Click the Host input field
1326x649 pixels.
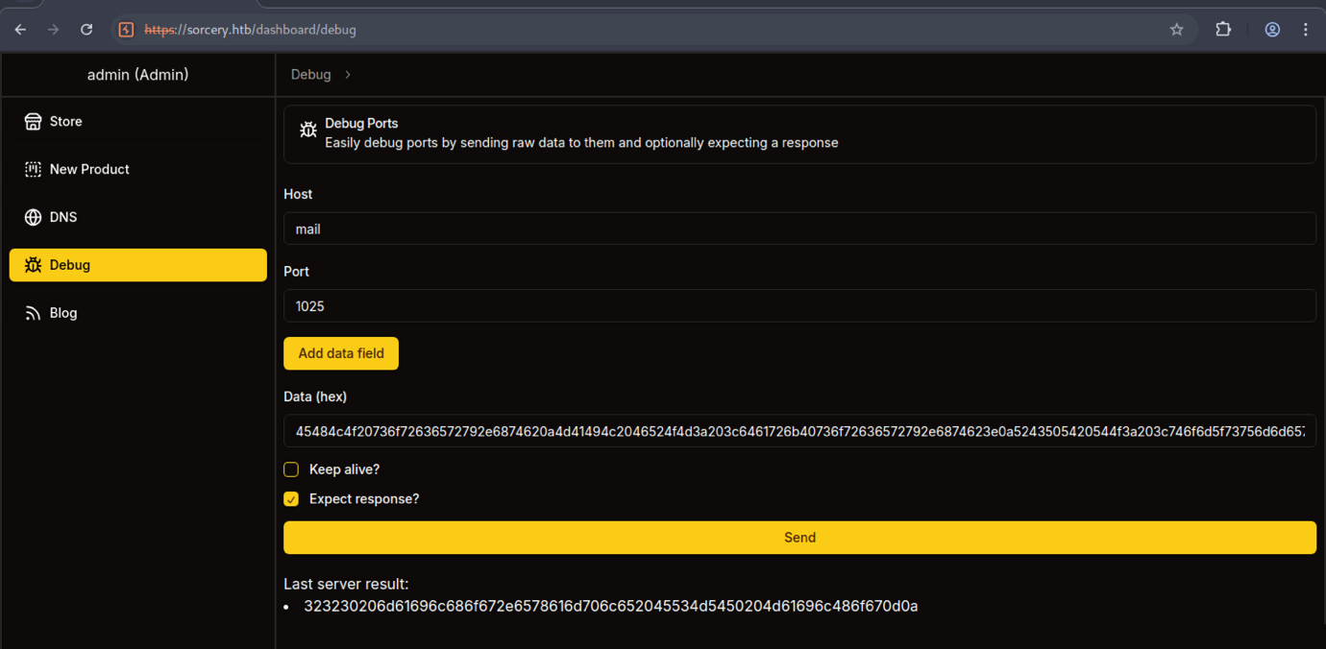click(798, 229)
